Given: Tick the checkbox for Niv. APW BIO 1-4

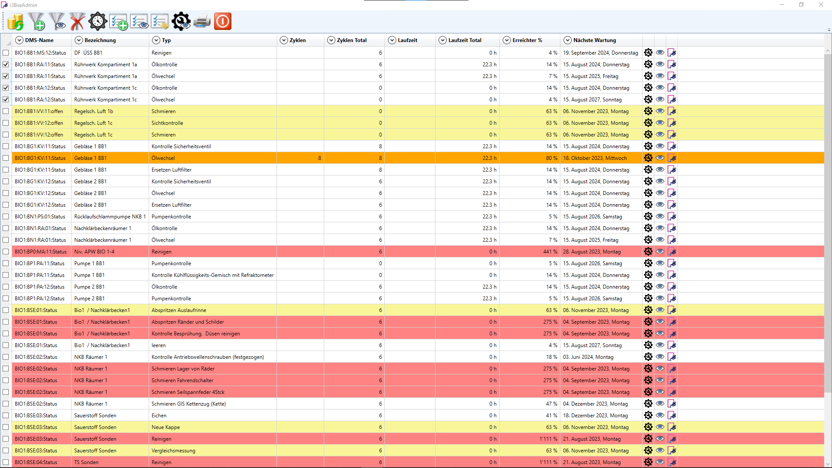Looking at the screenshot, I should pyautogui.click(x=6, y=252).
